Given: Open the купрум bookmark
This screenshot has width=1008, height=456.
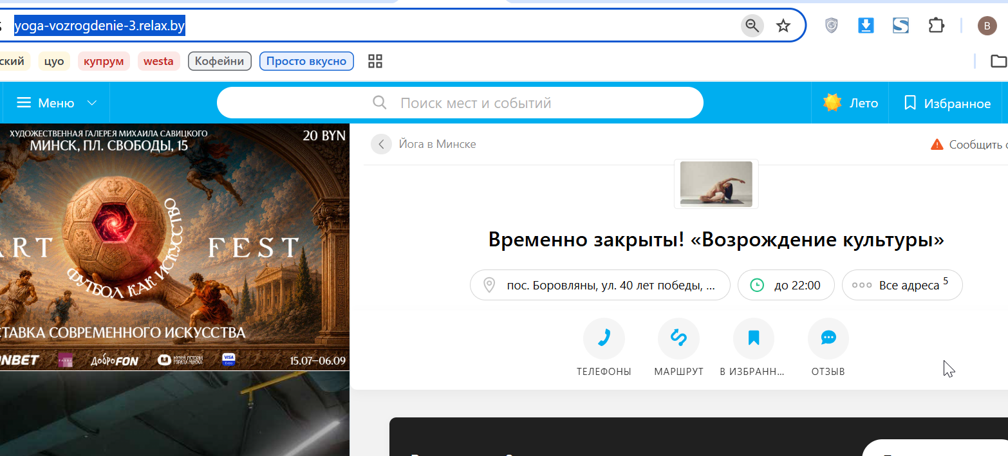Looking at the screenshot, I should (104, 61).
